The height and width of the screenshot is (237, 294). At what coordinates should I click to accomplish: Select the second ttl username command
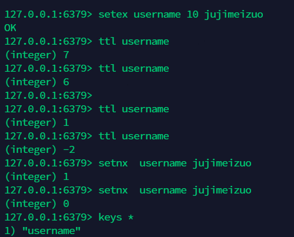tap(133, 68)
